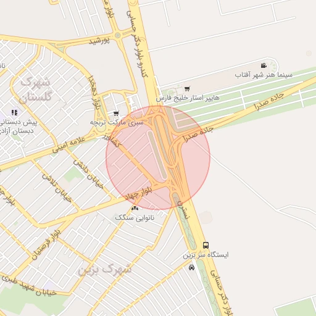
Task: Select the shopping cart icon above هایپر استار خلیج فارس
Action: click(187, 89)
